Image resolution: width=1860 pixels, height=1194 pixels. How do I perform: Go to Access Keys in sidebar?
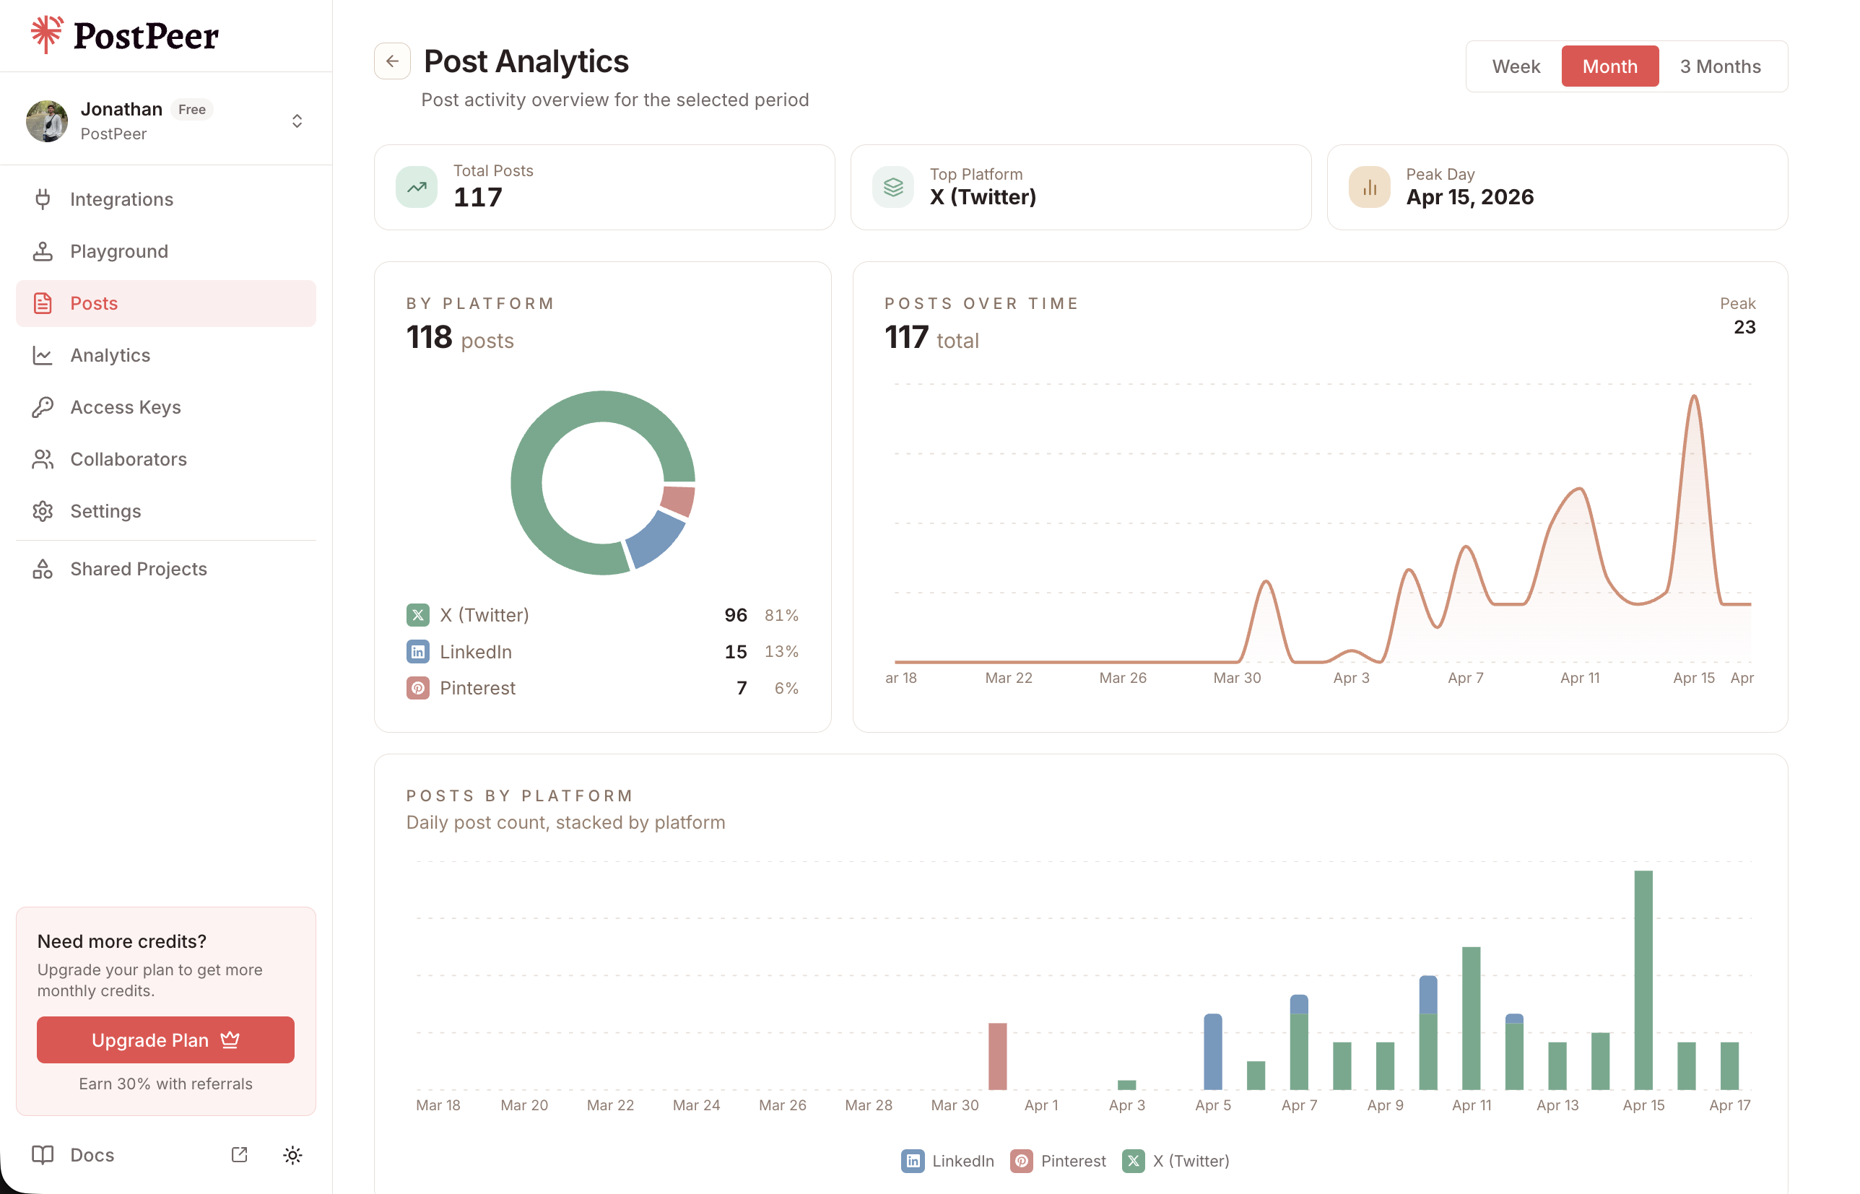(x=126, y=407)
